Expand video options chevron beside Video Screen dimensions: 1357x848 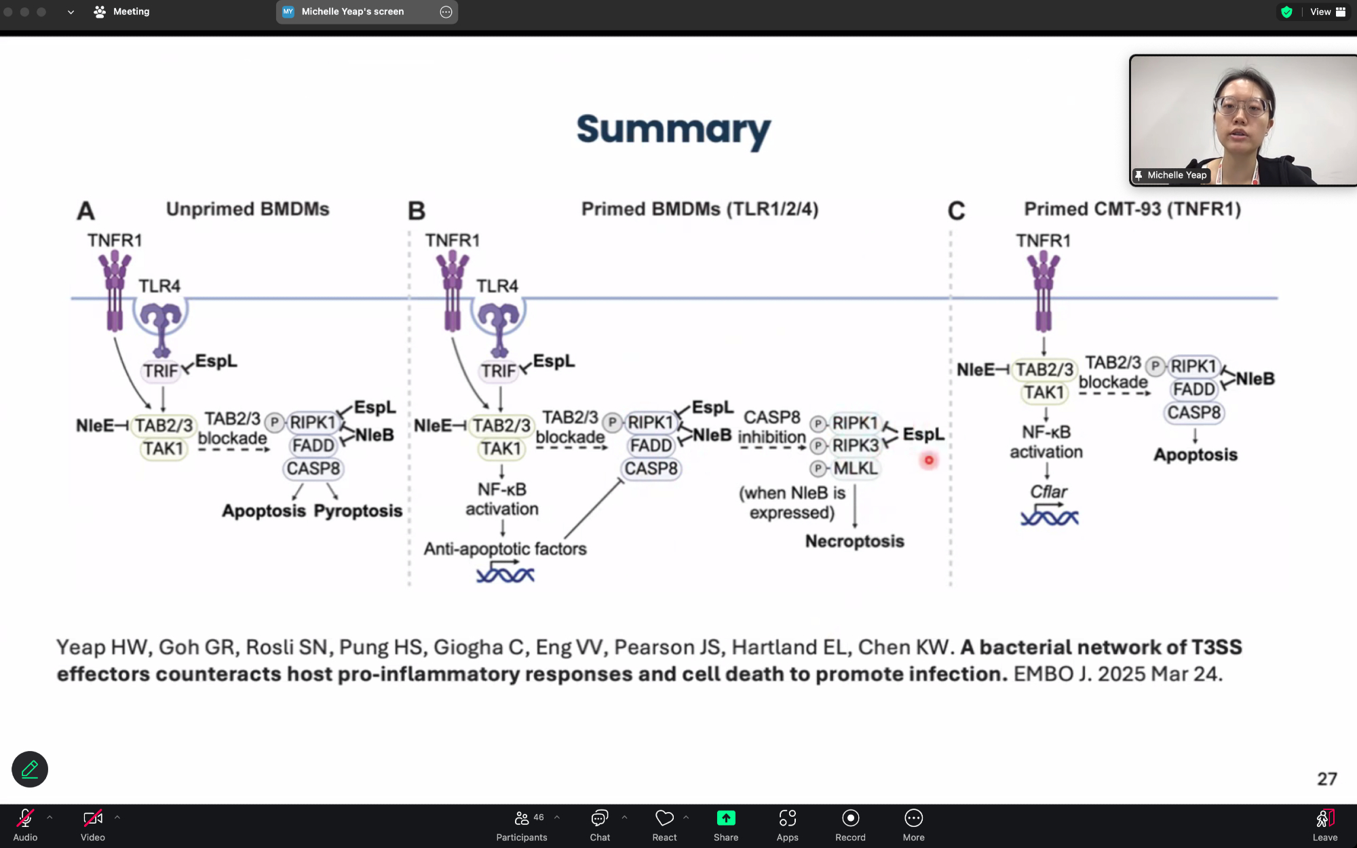[x=117, y=817]
